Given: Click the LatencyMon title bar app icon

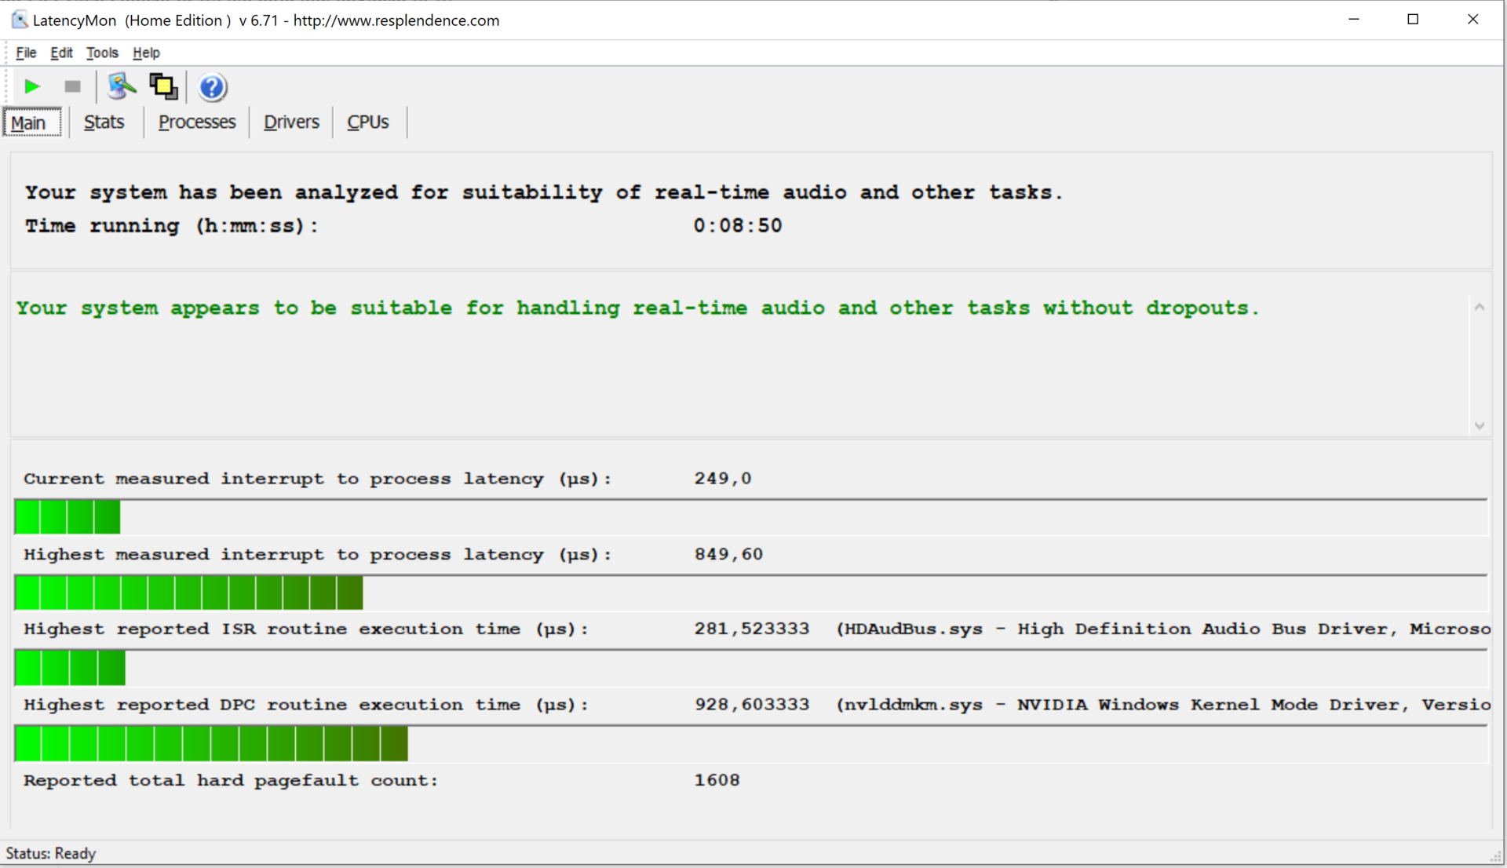Looking at the screenshot, I should pos(19,20).
